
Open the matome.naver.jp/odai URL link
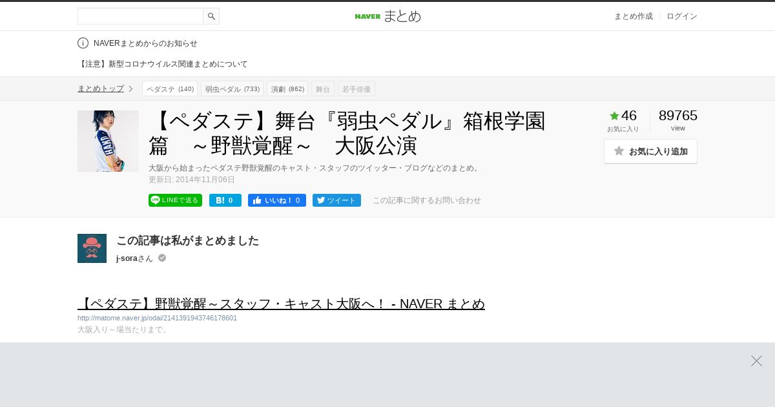click(157, 318)
